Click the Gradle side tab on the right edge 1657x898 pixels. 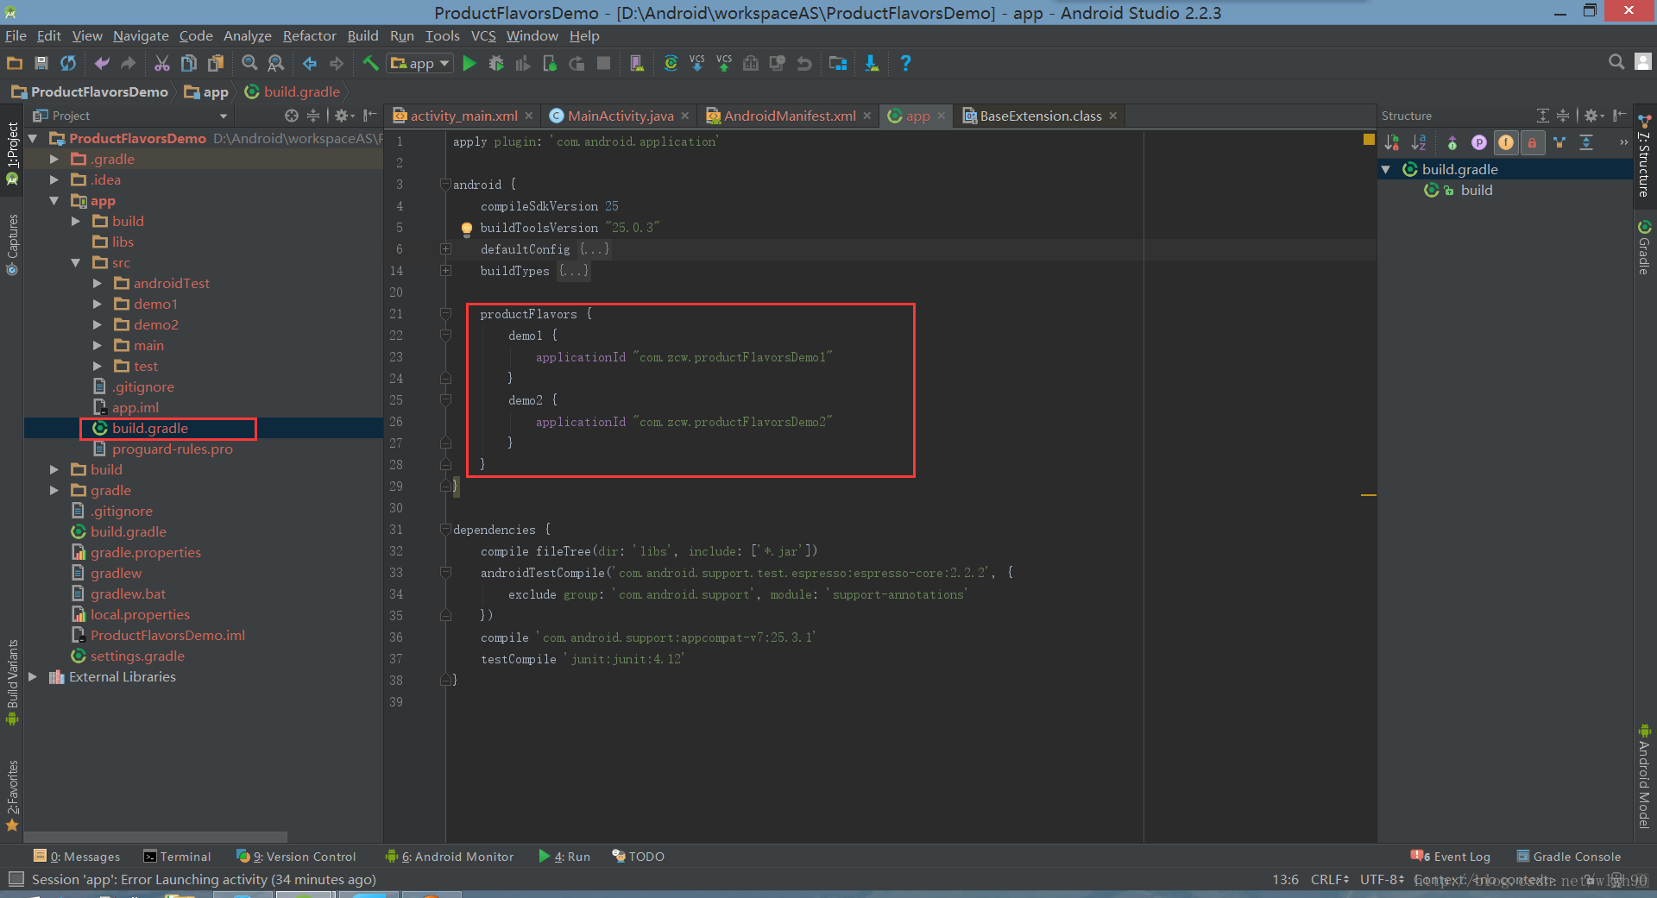(x=1645, y=248)
